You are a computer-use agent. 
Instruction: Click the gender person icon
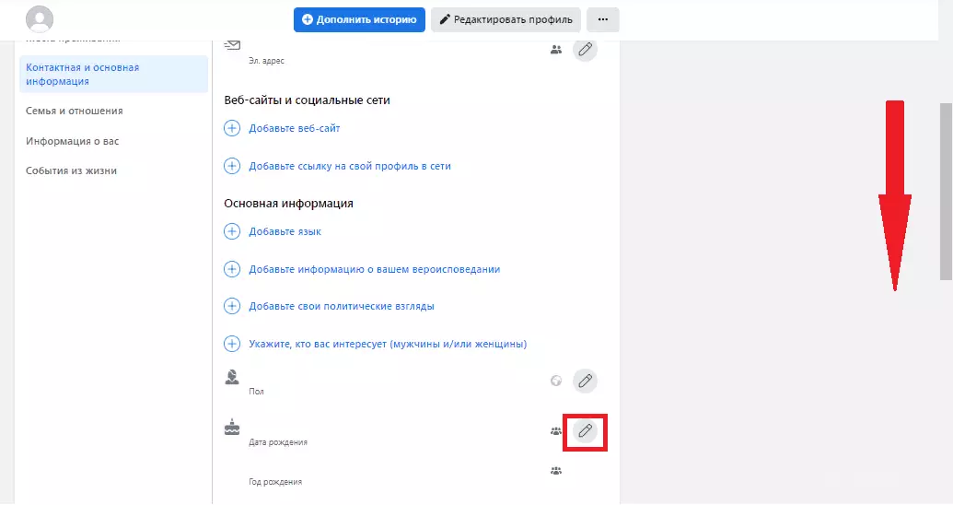pyautogui.click(x=232, y=377)
